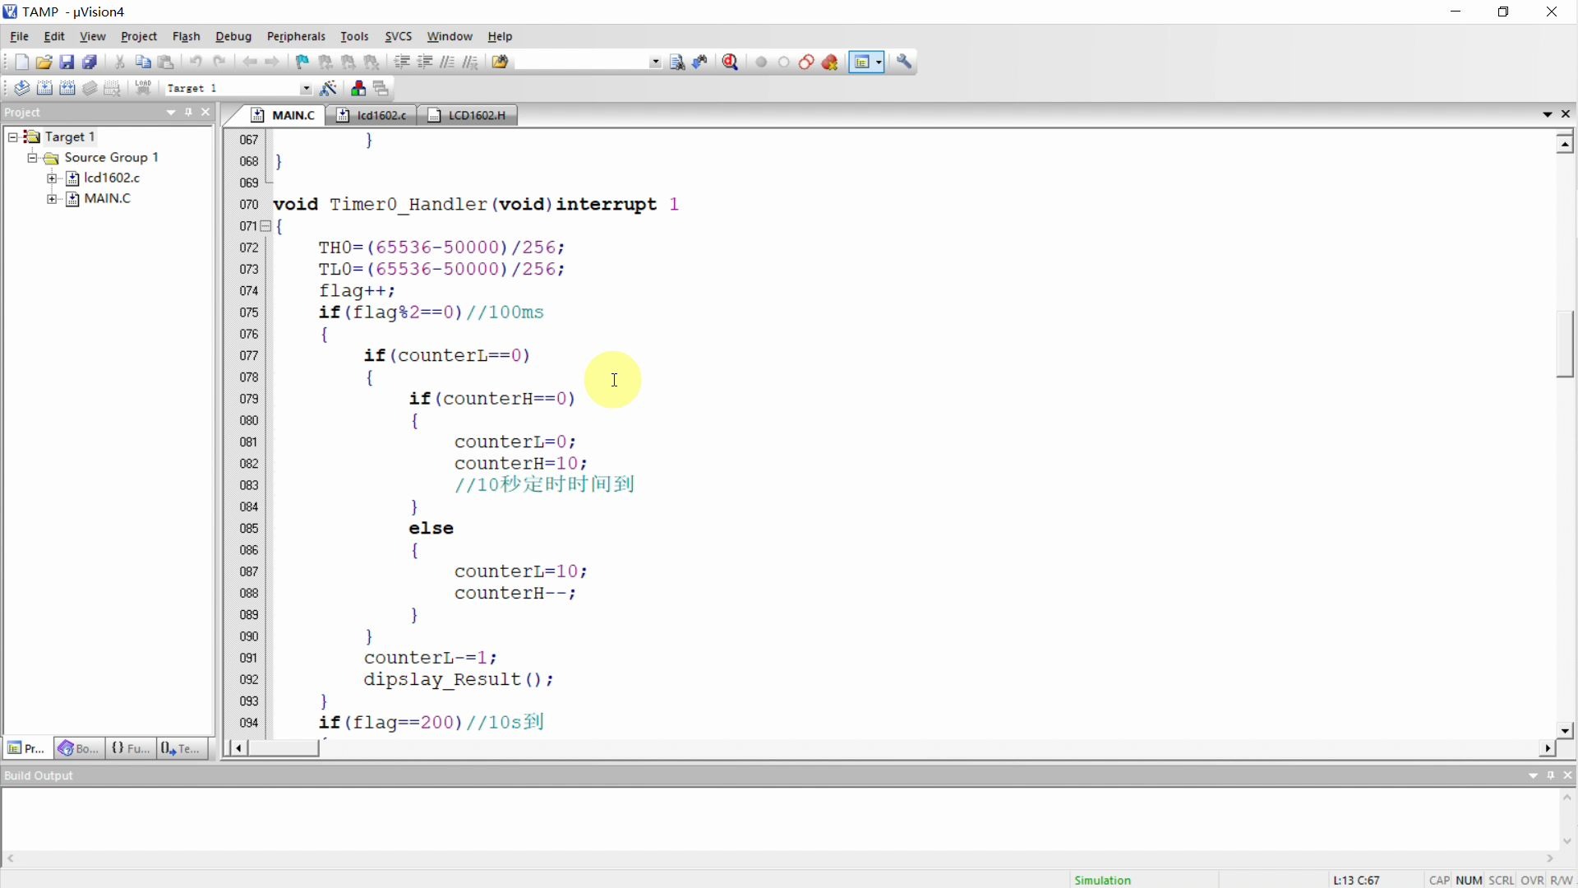Open the window layout dropdown arrow
The width and height of the screenshot is (1578, 888).
(x=879, y=62)
